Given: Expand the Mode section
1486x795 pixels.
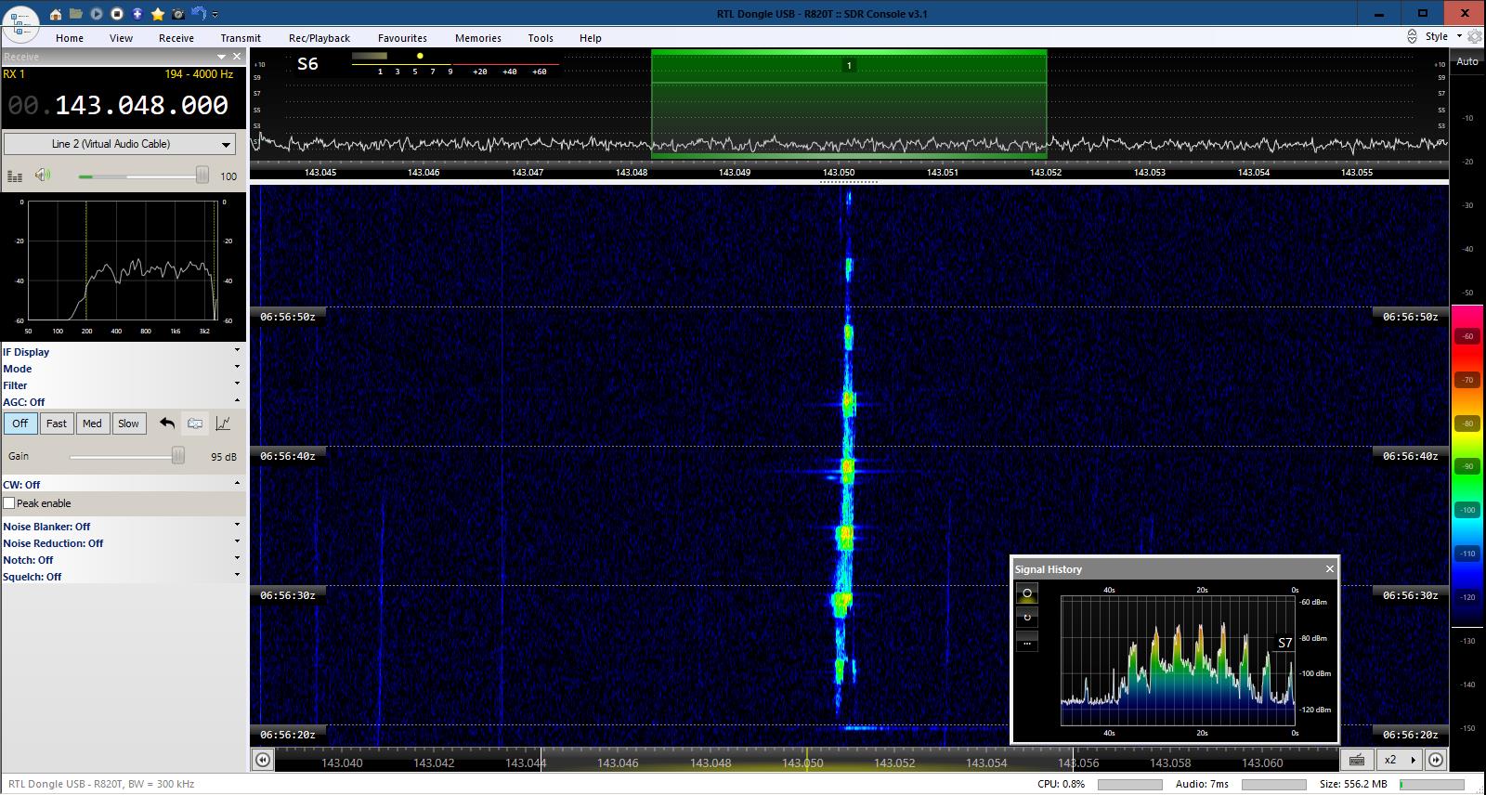Looking at the screenshot, I should tap(123, 369).
